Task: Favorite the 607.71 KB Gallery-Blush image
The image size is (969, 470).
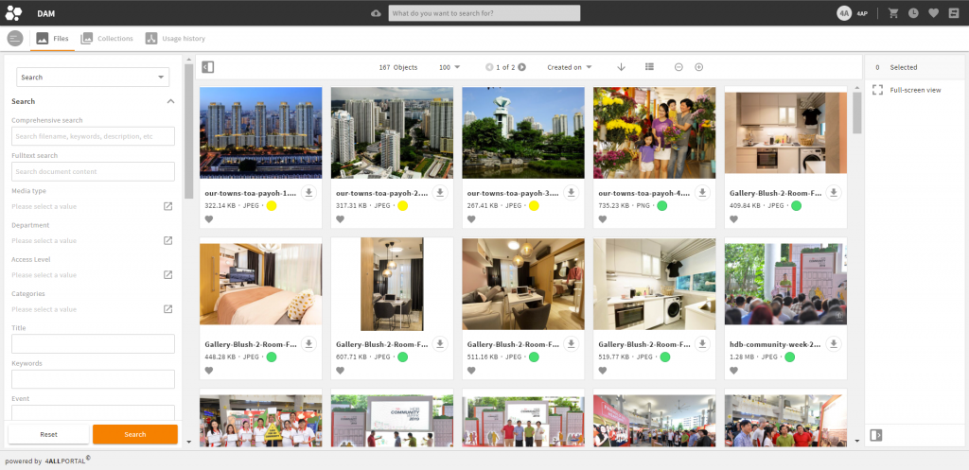Action: [340, 371]
